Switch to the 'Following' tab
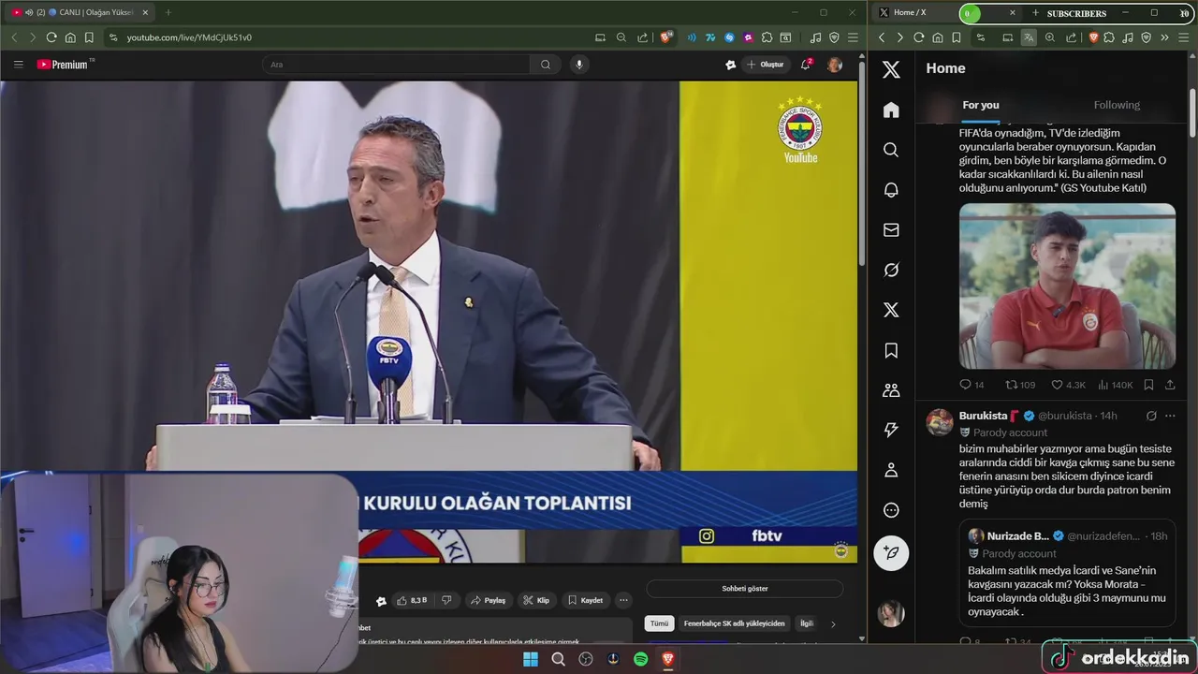The height and width of the screenshot is (674, 1198). coord(1117,105)
